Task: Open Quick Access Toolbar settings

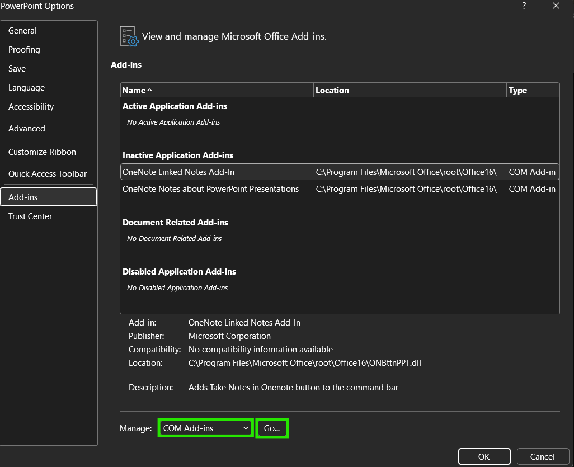Action: click(48, 174)
